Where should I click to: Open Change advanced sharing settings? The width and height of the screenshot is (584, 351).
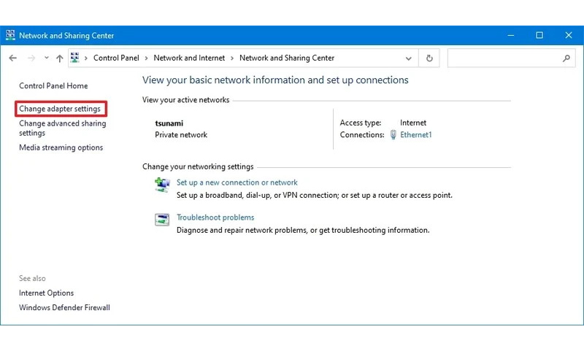[x=63, y=128]
